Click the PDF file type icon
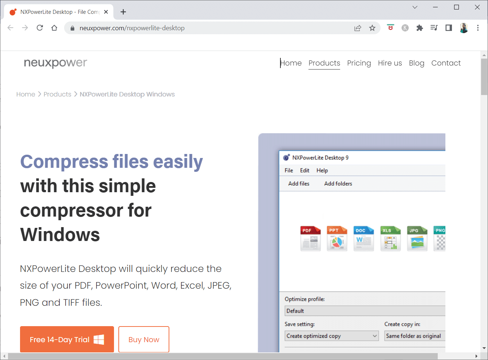Image resolution: width=488 pixels, height=360 pixels. (310, 238)
